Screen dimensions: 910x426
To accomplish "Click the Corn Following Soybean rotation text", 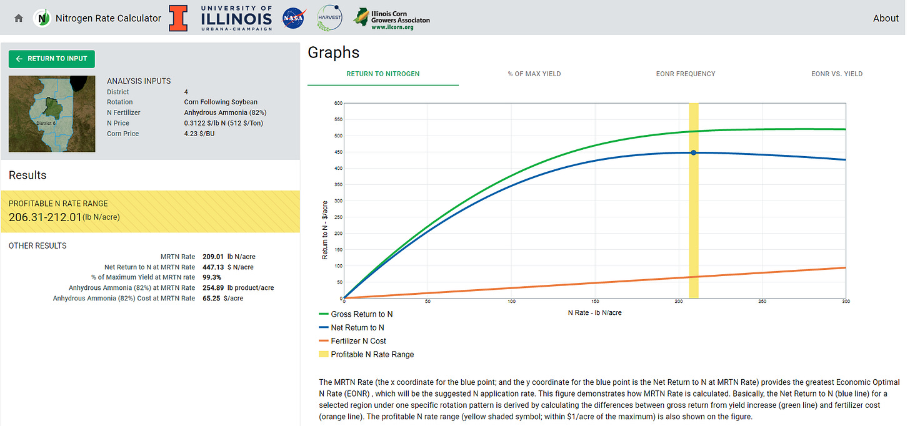I will pos(221,102).
